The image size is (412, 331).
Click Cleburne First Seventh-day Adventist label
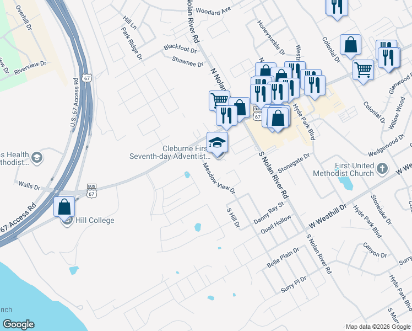click(169, 152)
